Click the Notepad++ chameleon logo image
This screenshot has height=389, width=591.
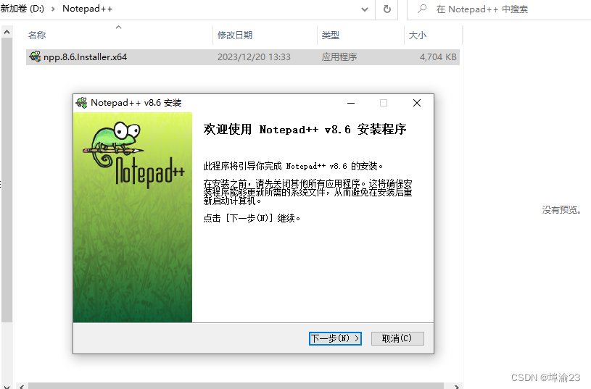(133, 154)
